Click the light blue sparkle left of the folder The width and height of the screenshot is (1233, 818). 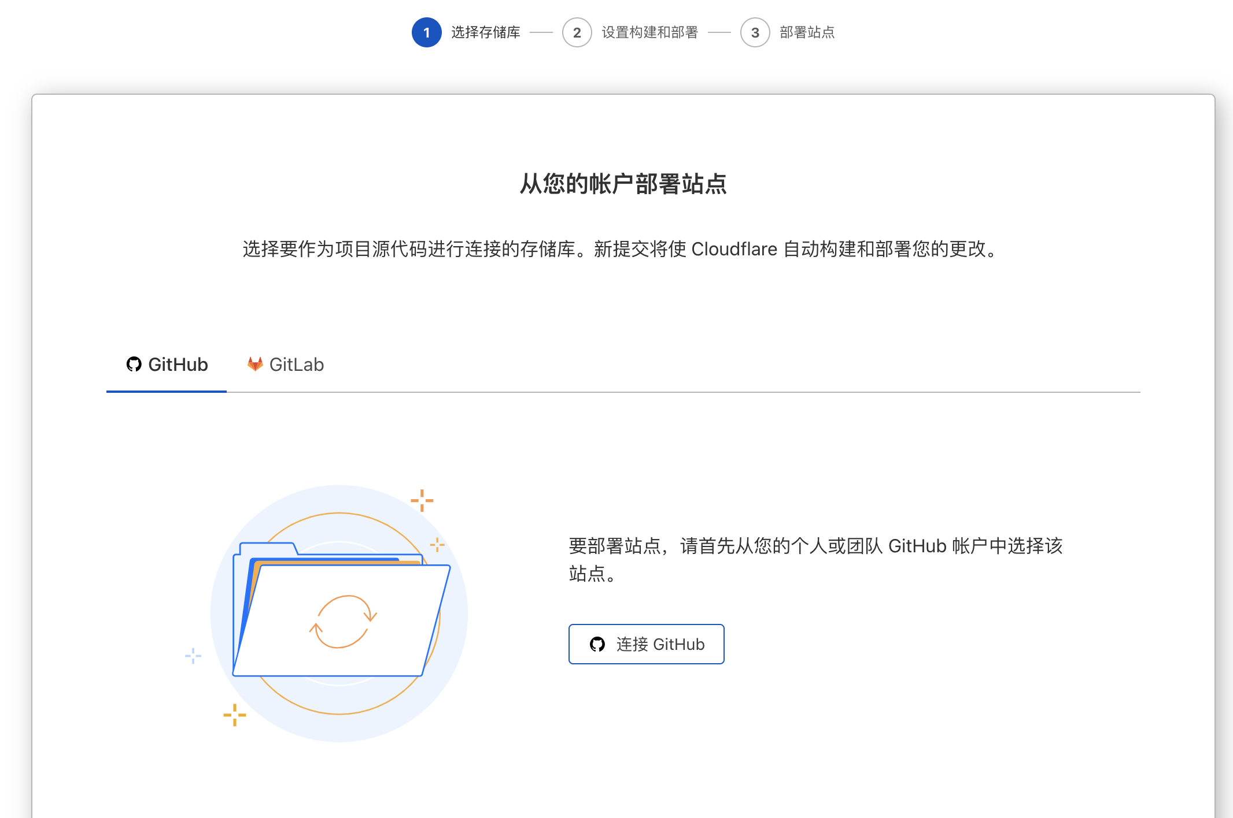[193, 656]
